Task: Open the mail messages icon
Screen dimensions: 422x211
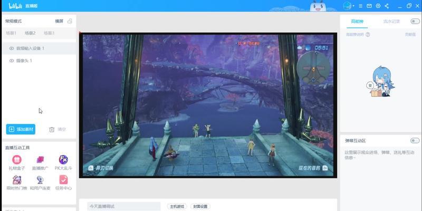Action: 369,6
